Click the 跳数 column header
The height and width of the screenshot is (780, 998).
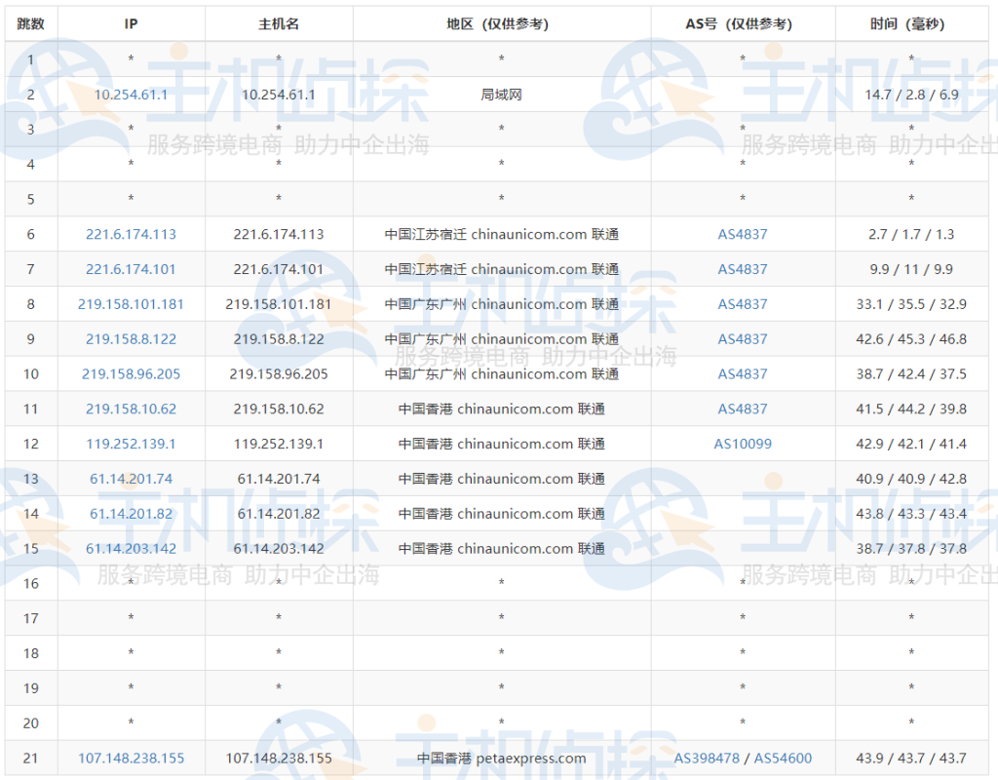pyautogui.click(x=30, y=23)
